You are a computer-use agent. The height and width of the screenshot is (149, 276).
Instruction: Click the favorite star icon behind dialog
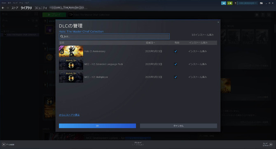click(269, 15)
